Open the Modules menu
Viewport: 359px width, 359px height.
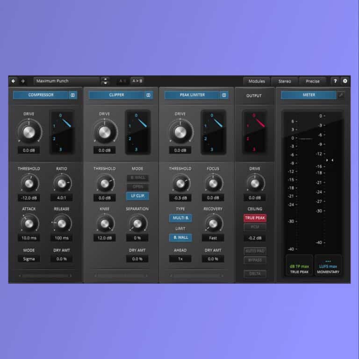257,81
